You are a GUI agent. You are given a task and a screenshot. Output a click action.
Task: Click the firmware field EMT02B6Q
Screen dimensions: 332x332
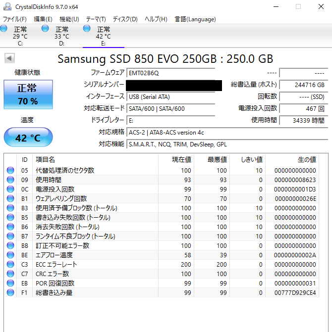[x=171, y=73]
